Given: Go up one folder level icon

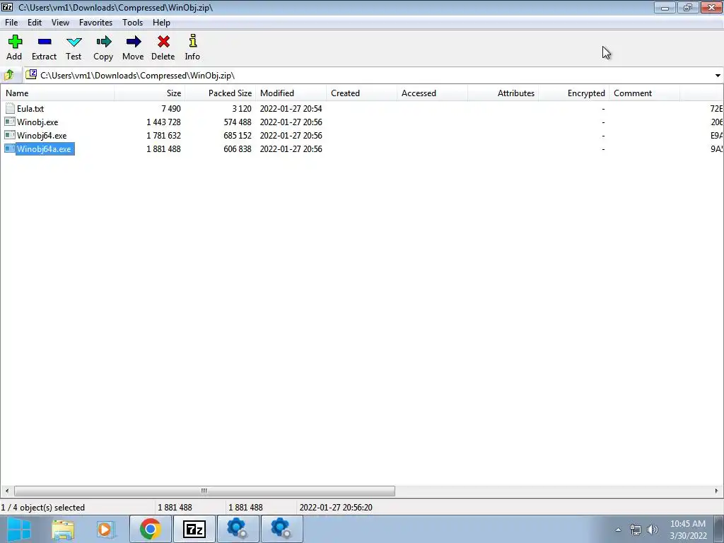Looking at the screenshot, I should (8, 75).
